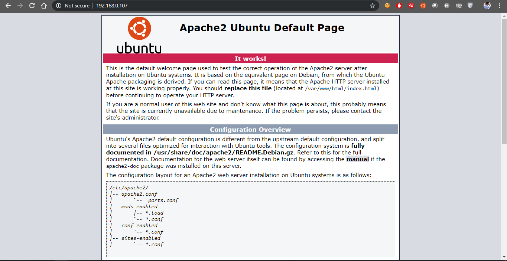Click the forward navigation arrow
The image size is (507, 261).
pyautogui.click(x=20, y=6)
